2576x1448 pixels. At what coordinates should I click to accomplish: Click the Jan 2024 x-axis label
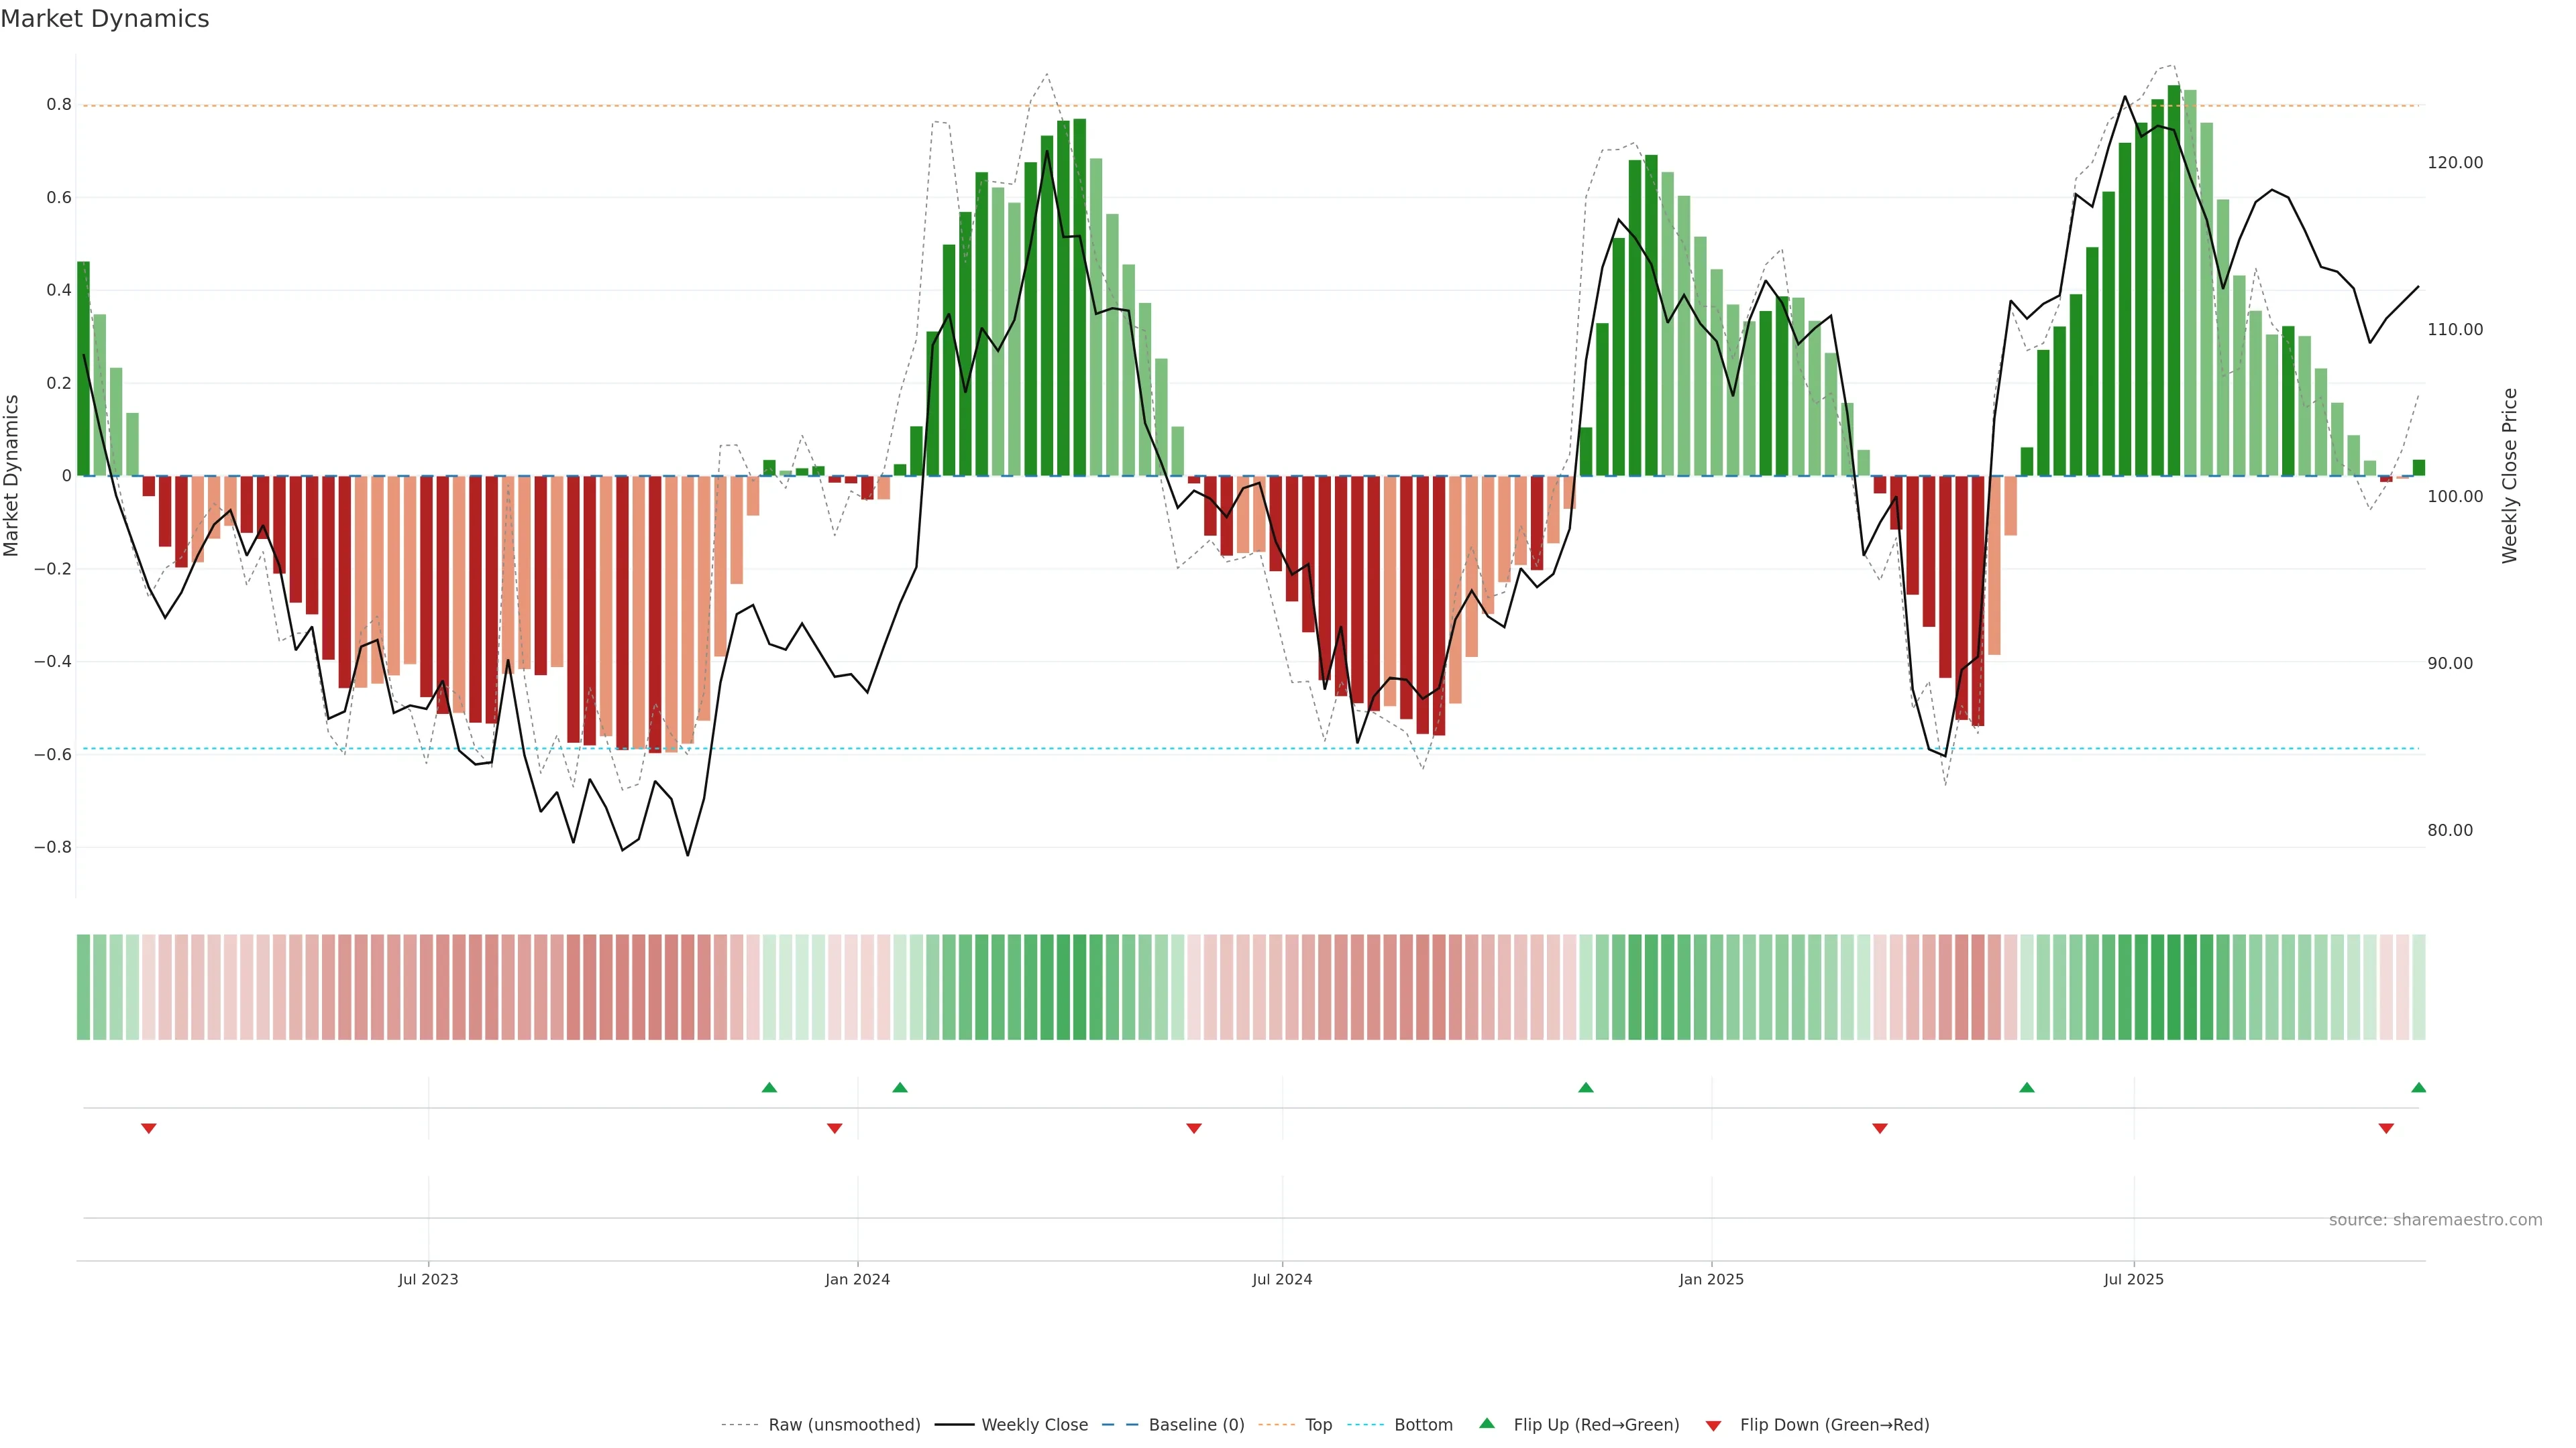coord(857,1279)
